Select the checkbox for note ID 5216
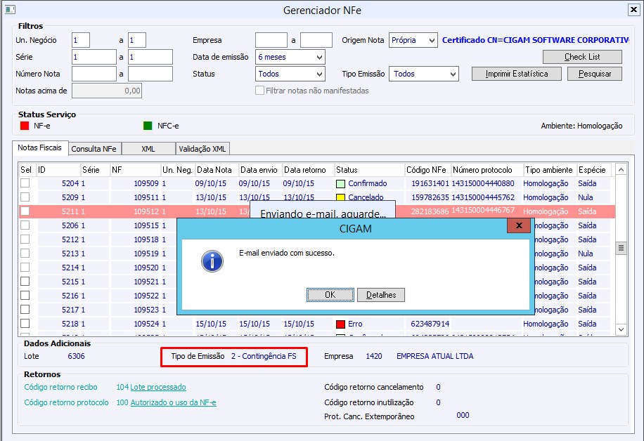The height and width of the screenshot is (441, 644). click(x=25, y=295)
